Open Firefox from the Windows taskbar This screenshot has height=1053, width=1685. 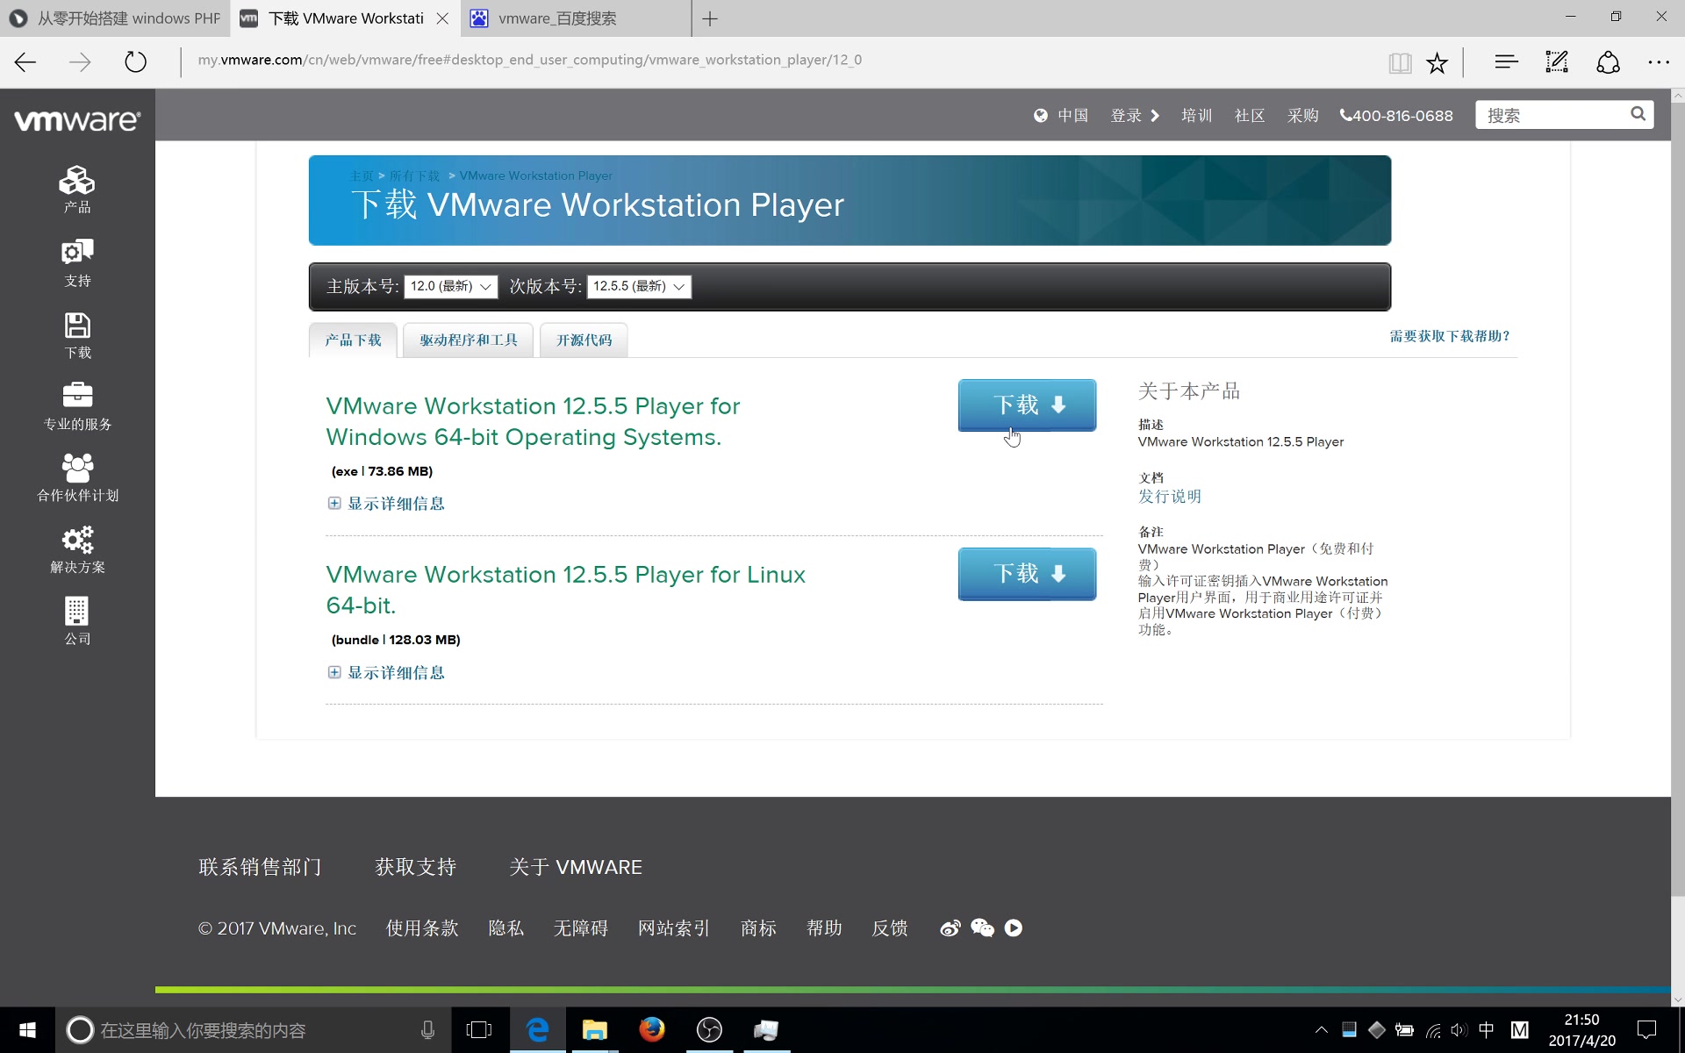click(x=651, y=1029)
